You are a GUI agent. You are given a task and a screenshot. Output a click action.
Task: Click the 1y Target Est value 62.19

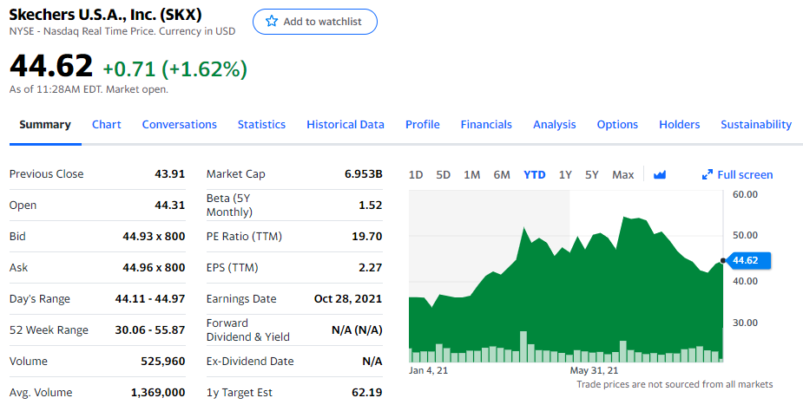point(366,393)
